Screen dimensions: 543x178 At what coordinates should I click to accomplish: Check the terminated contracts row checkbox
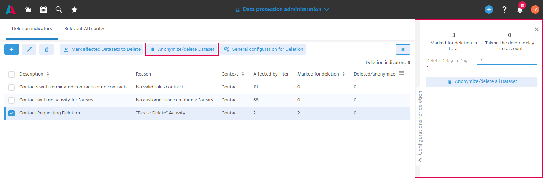coord(12,87)
